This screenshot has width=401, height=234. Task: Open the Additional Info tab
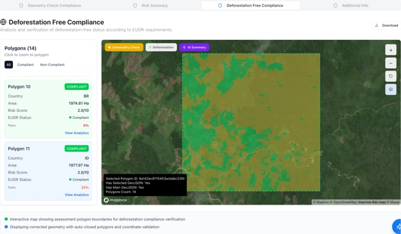(x=351, y=5)
